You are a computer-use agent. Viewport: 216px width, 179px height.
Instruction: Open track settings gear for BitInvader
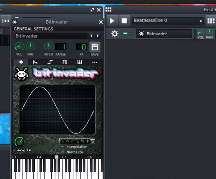tap(115, 34)
